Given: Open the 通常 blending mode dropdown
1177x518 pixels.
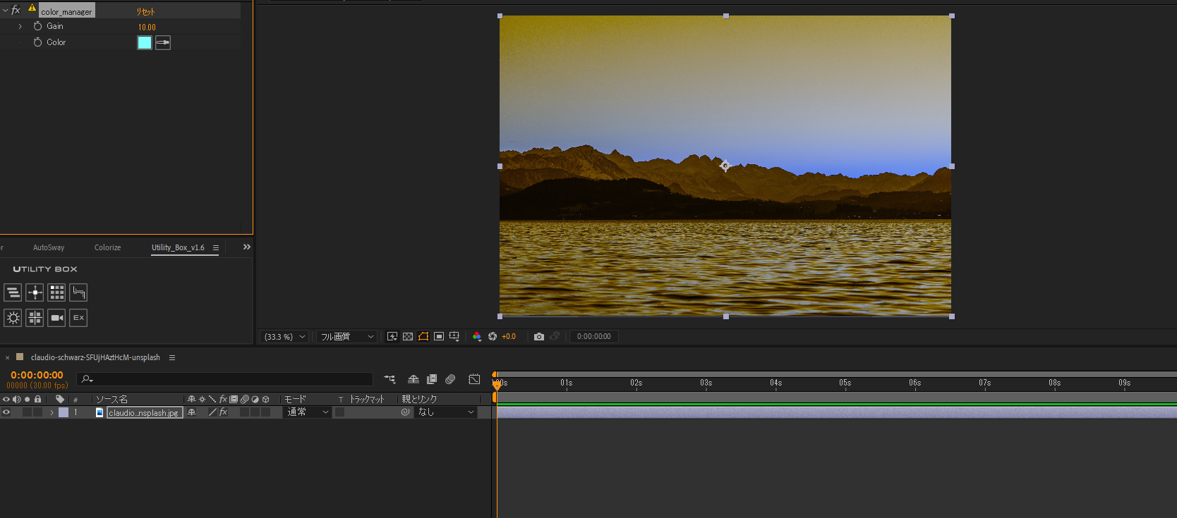Looking at the screenshot, I should pyautogui.click(x=308, y=412).
